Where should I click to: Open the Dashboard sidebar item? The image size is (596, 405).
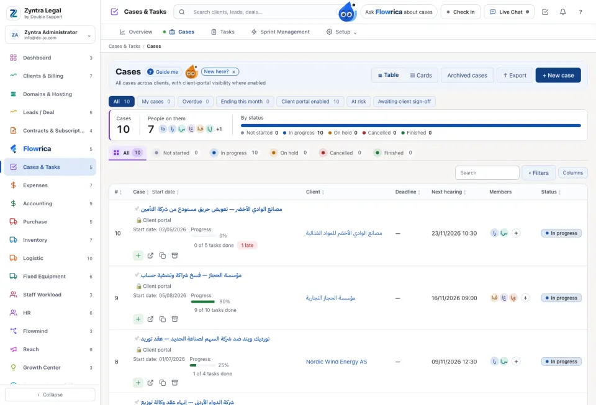[x=50, y=58]
